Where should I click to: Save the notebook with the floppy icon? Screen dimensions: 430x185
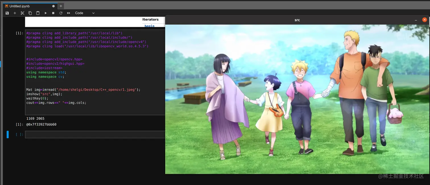point(7,13)
